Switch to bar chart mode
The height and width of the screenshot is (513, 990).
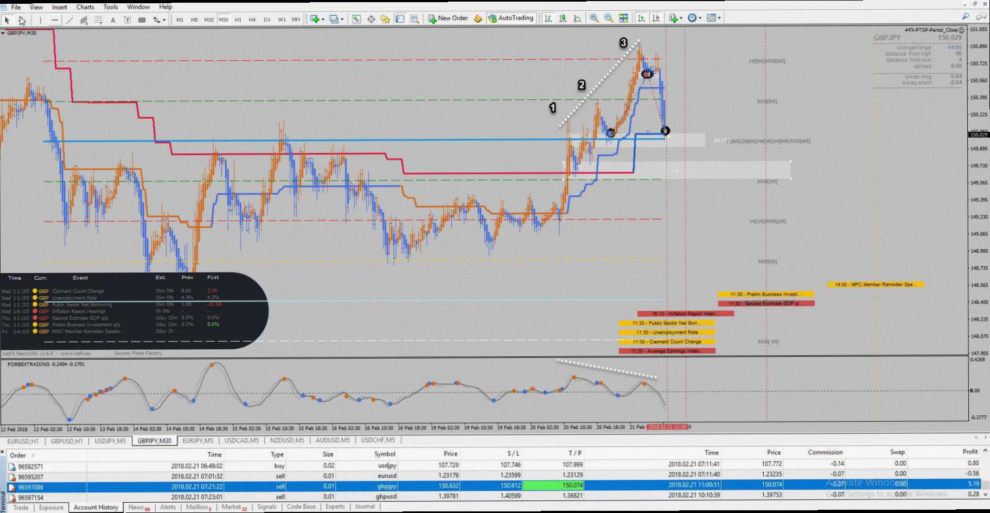pos(548,18)
